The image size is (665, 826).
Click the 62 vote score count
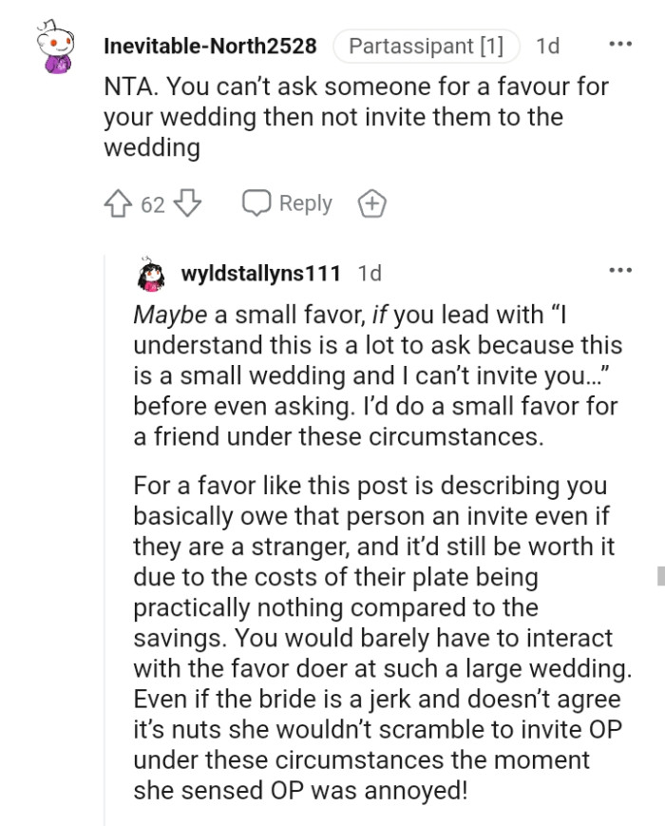153,204
